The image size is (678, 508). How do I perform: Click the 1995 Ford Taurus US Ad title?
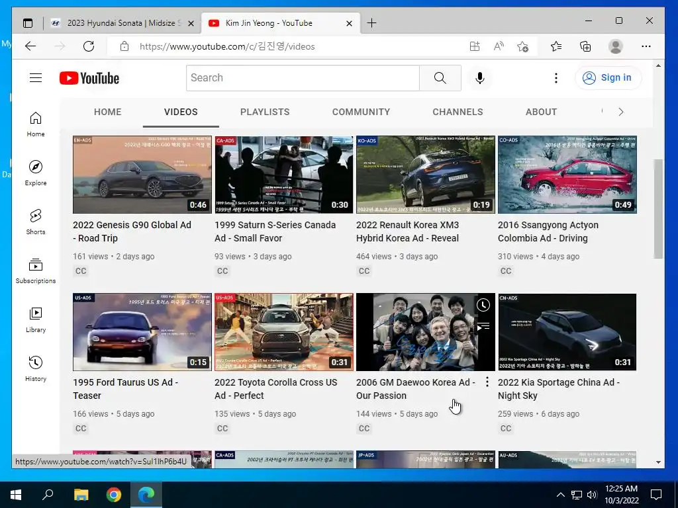point(125,389)
